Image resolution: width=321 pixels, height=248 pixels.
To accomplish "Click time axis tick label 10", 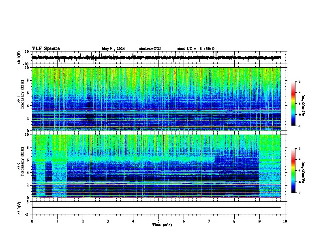I will 285,221.
